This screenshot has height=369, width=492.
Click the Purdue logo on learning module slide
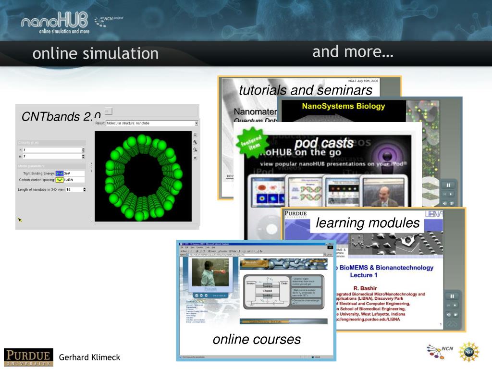[295, 214]
